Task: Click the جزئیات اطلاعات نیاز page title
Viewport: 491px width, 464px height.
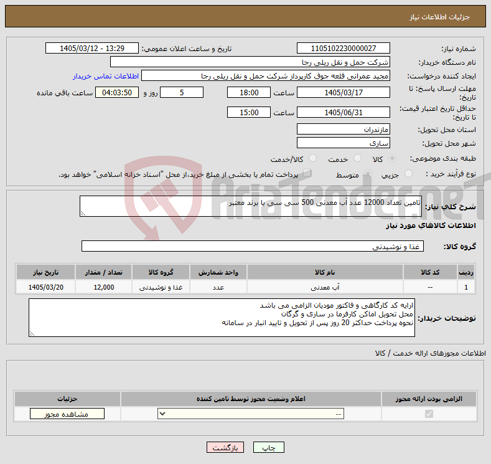Action: click(439, 17)
